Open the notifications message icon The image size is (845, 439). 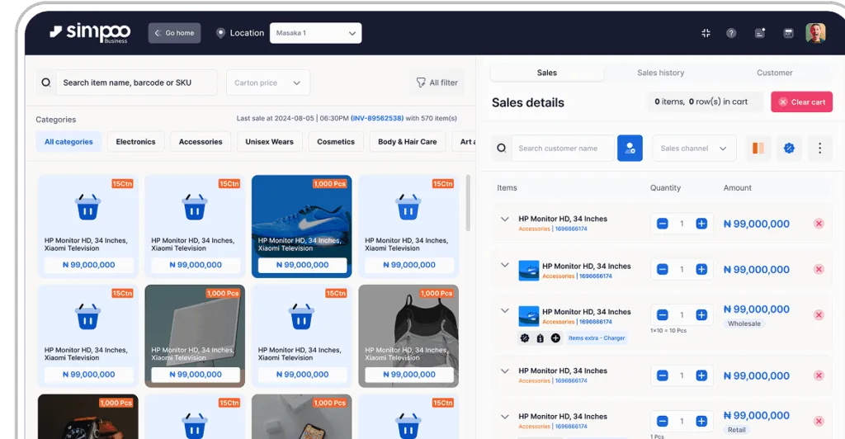(x=760, y=33)
